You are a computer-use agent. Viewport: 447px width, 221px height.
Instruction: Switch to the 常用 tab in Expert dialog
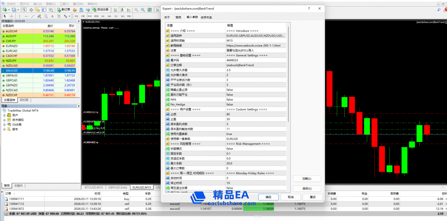178,17
